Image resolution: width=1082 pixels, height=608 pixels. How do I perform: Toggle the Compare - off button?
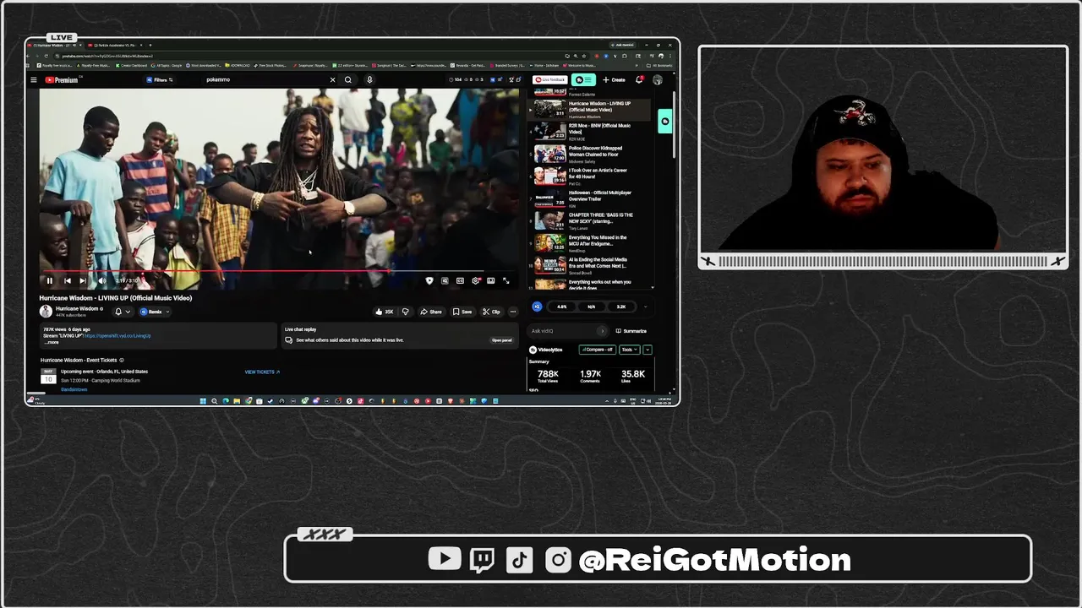click(597, 350)
